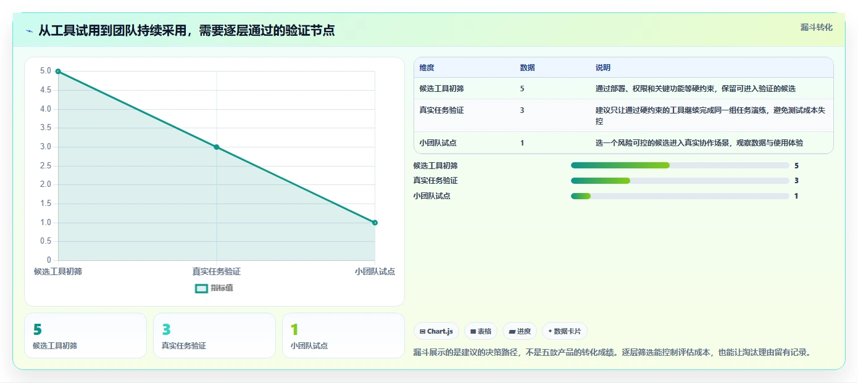Click the description starting 选一个风险可控
Image resolution: width=858 pixels, height=383 pixels.
(699, 143)
